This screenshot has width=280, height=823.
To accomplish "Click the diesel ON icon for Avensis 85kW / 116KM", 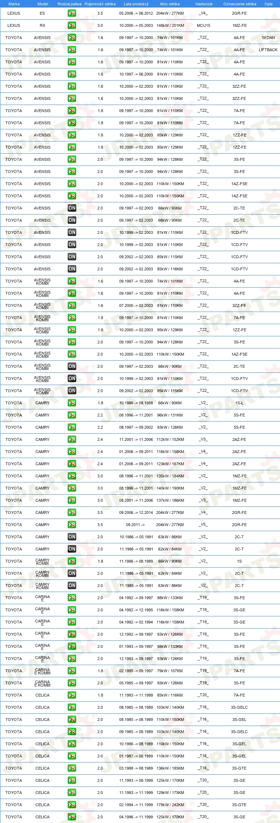I will pos(72,269).
